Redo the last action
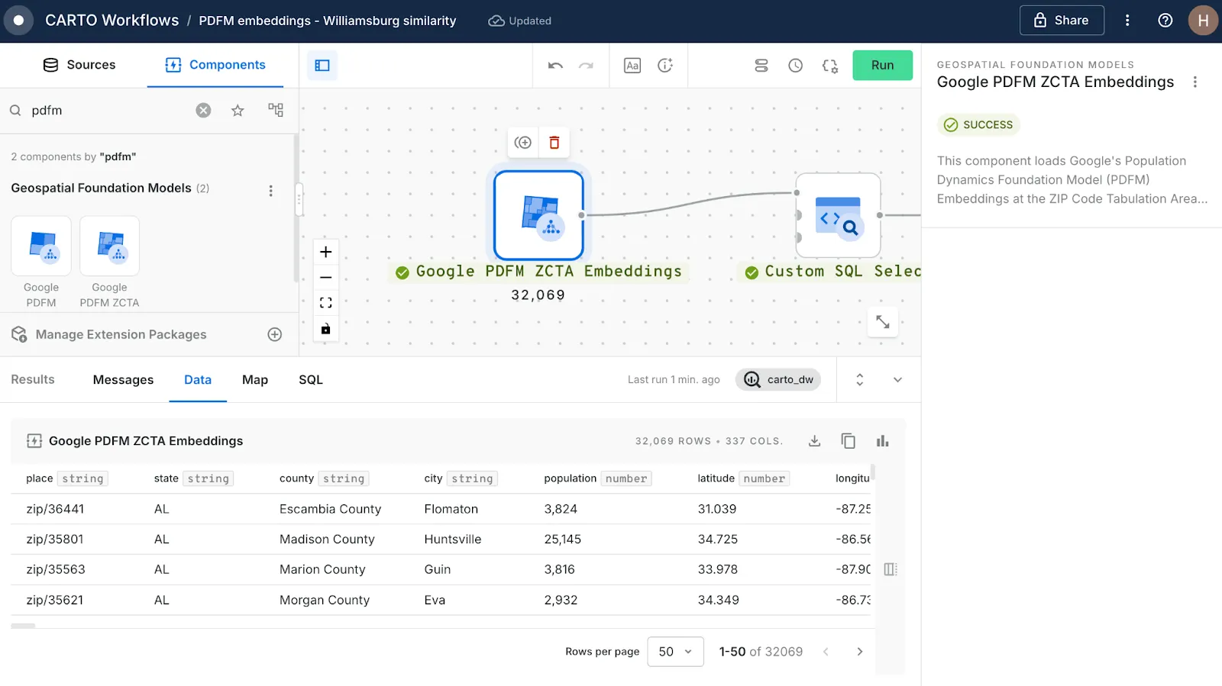 tap(586, 66)
